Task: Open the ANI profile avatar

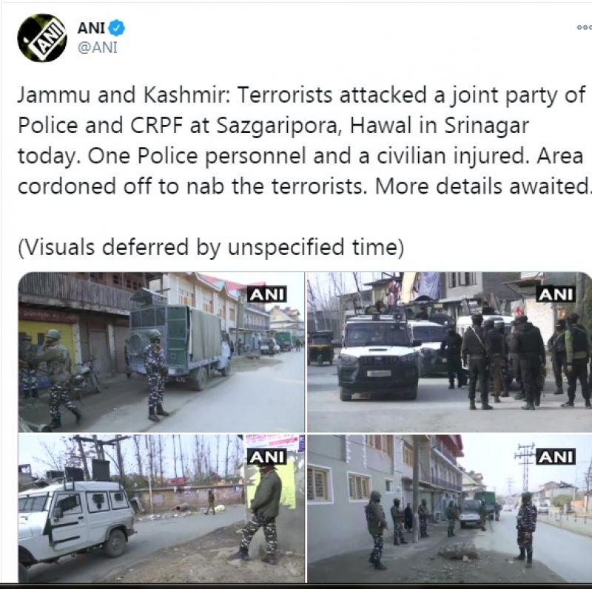Action: [42, 38]
